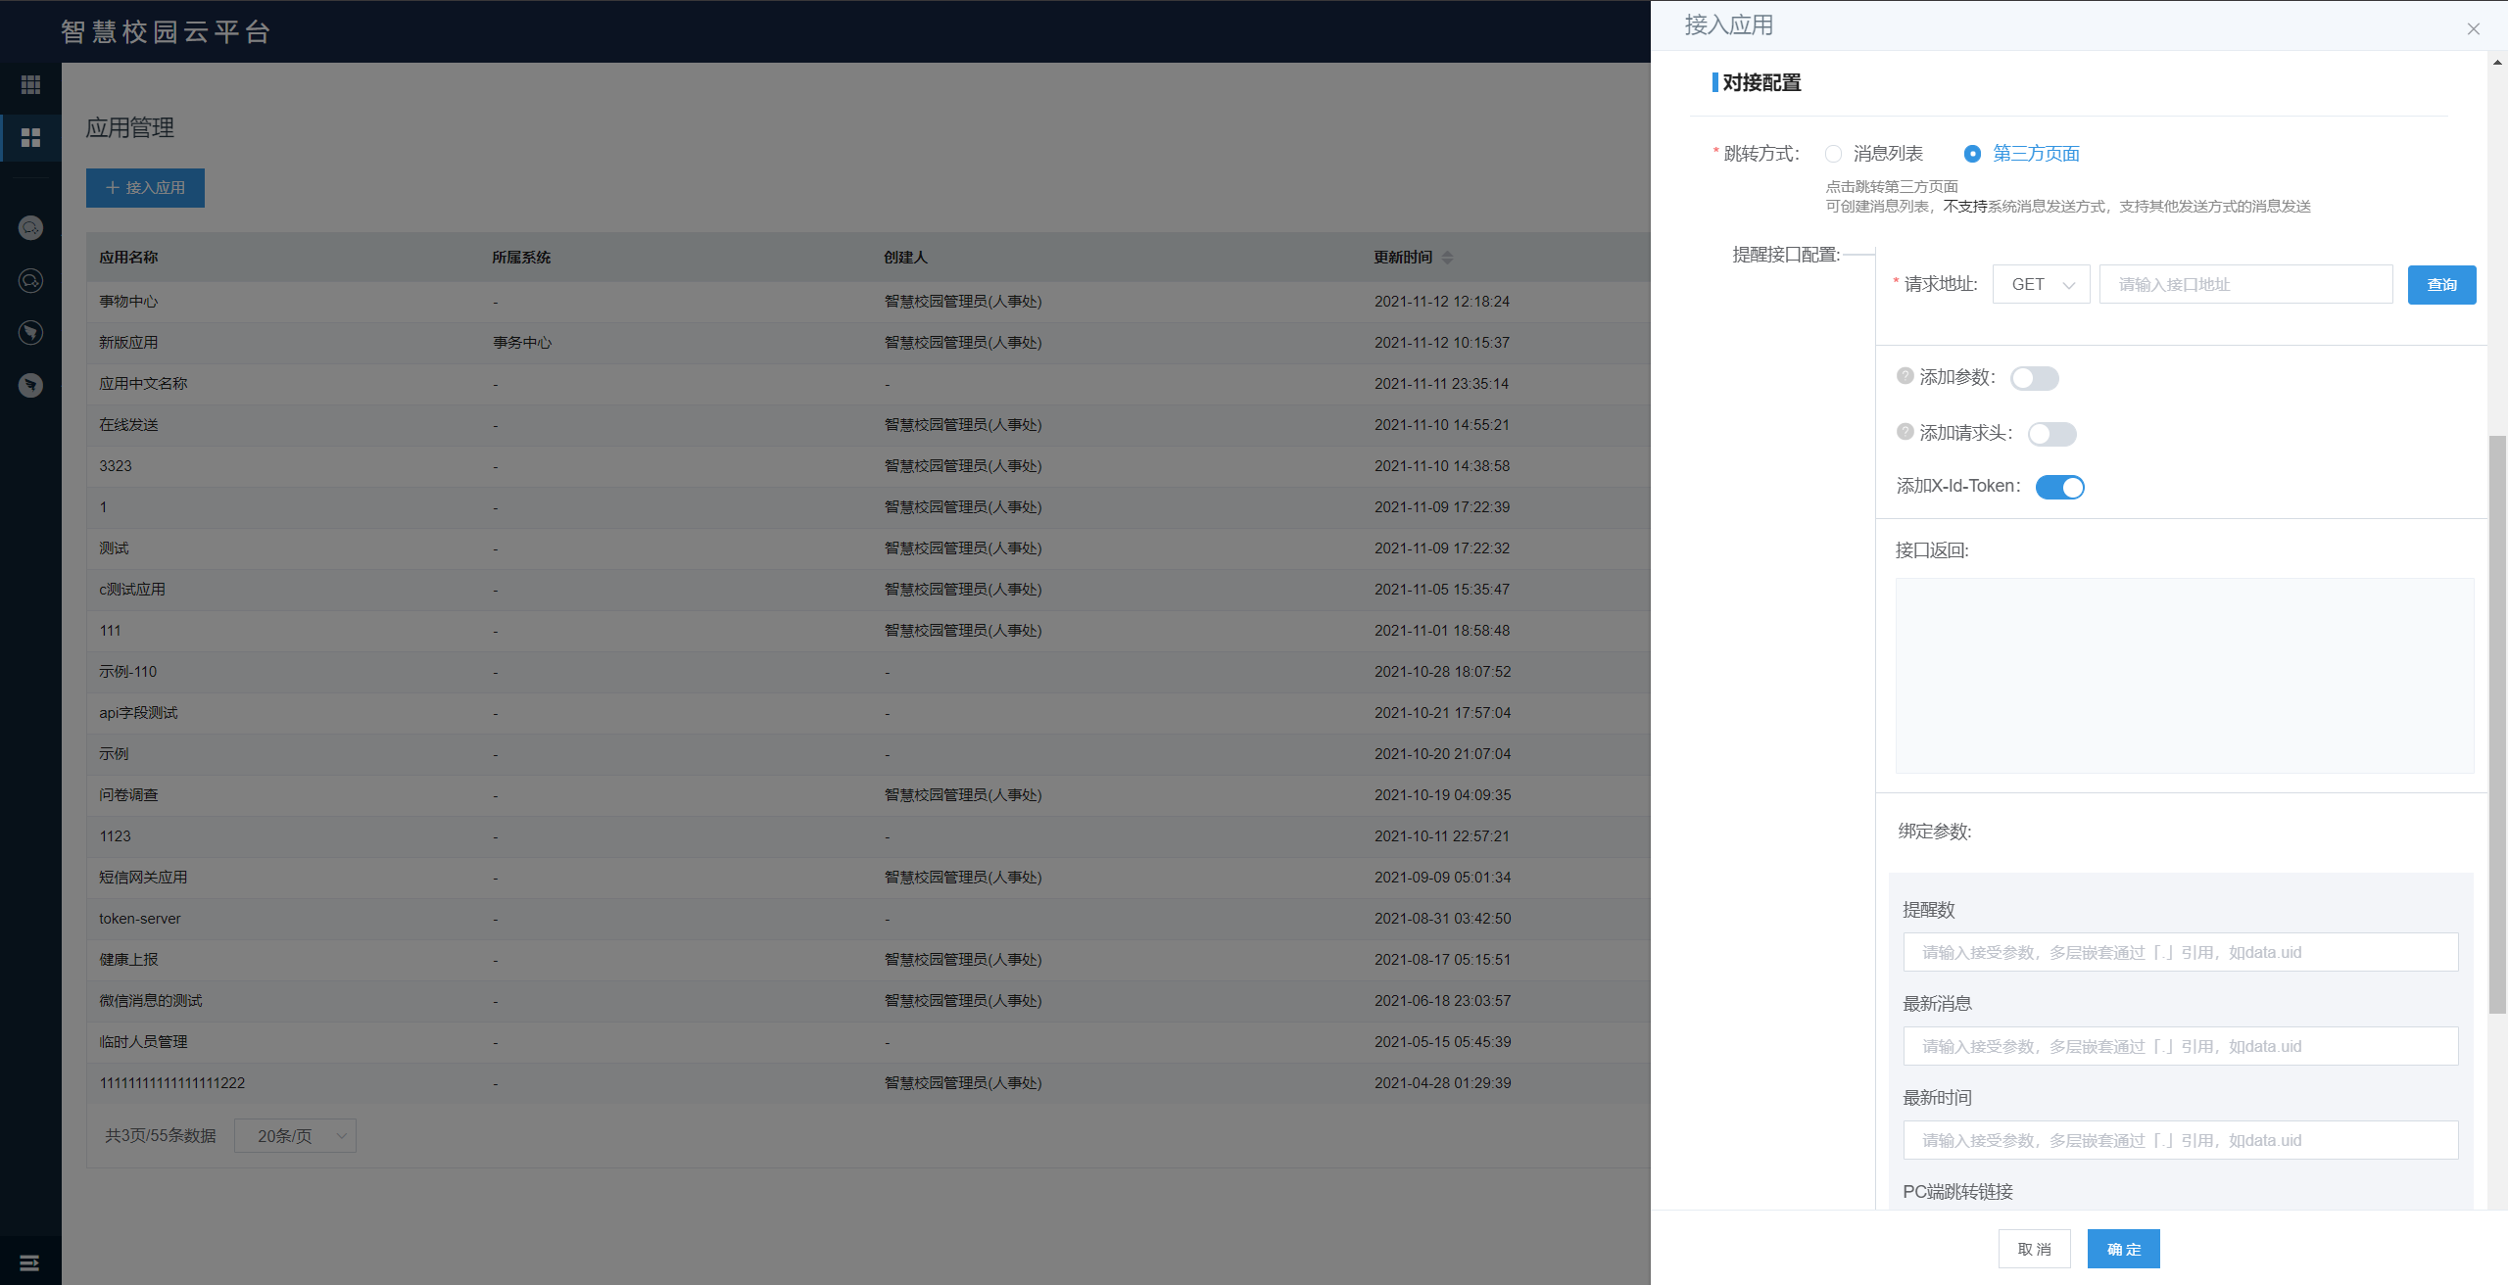Click timestamp 2021-10-28 18:07:52

(x=1442, y=672)
